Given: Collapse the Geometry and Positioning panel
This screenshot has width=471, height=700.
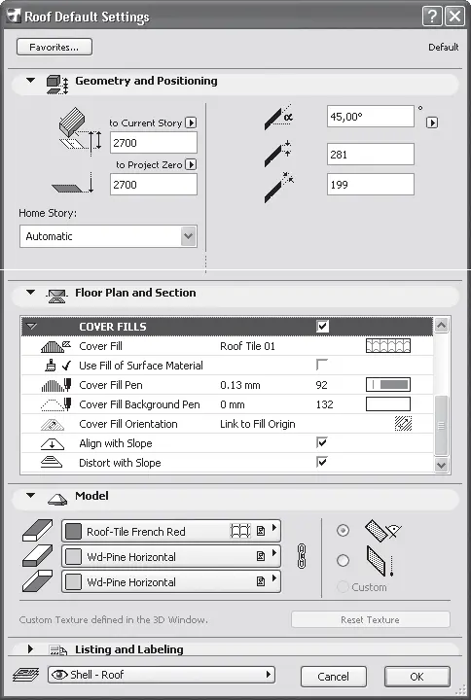Looking at the screenshot, I should [x=30, y=81].
